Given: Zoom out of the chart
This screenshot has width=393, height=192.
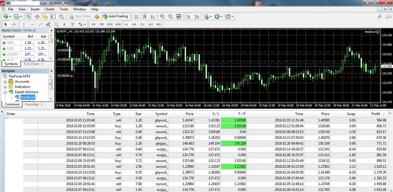Looking at the screenshot, I should (x=170, y=17).
